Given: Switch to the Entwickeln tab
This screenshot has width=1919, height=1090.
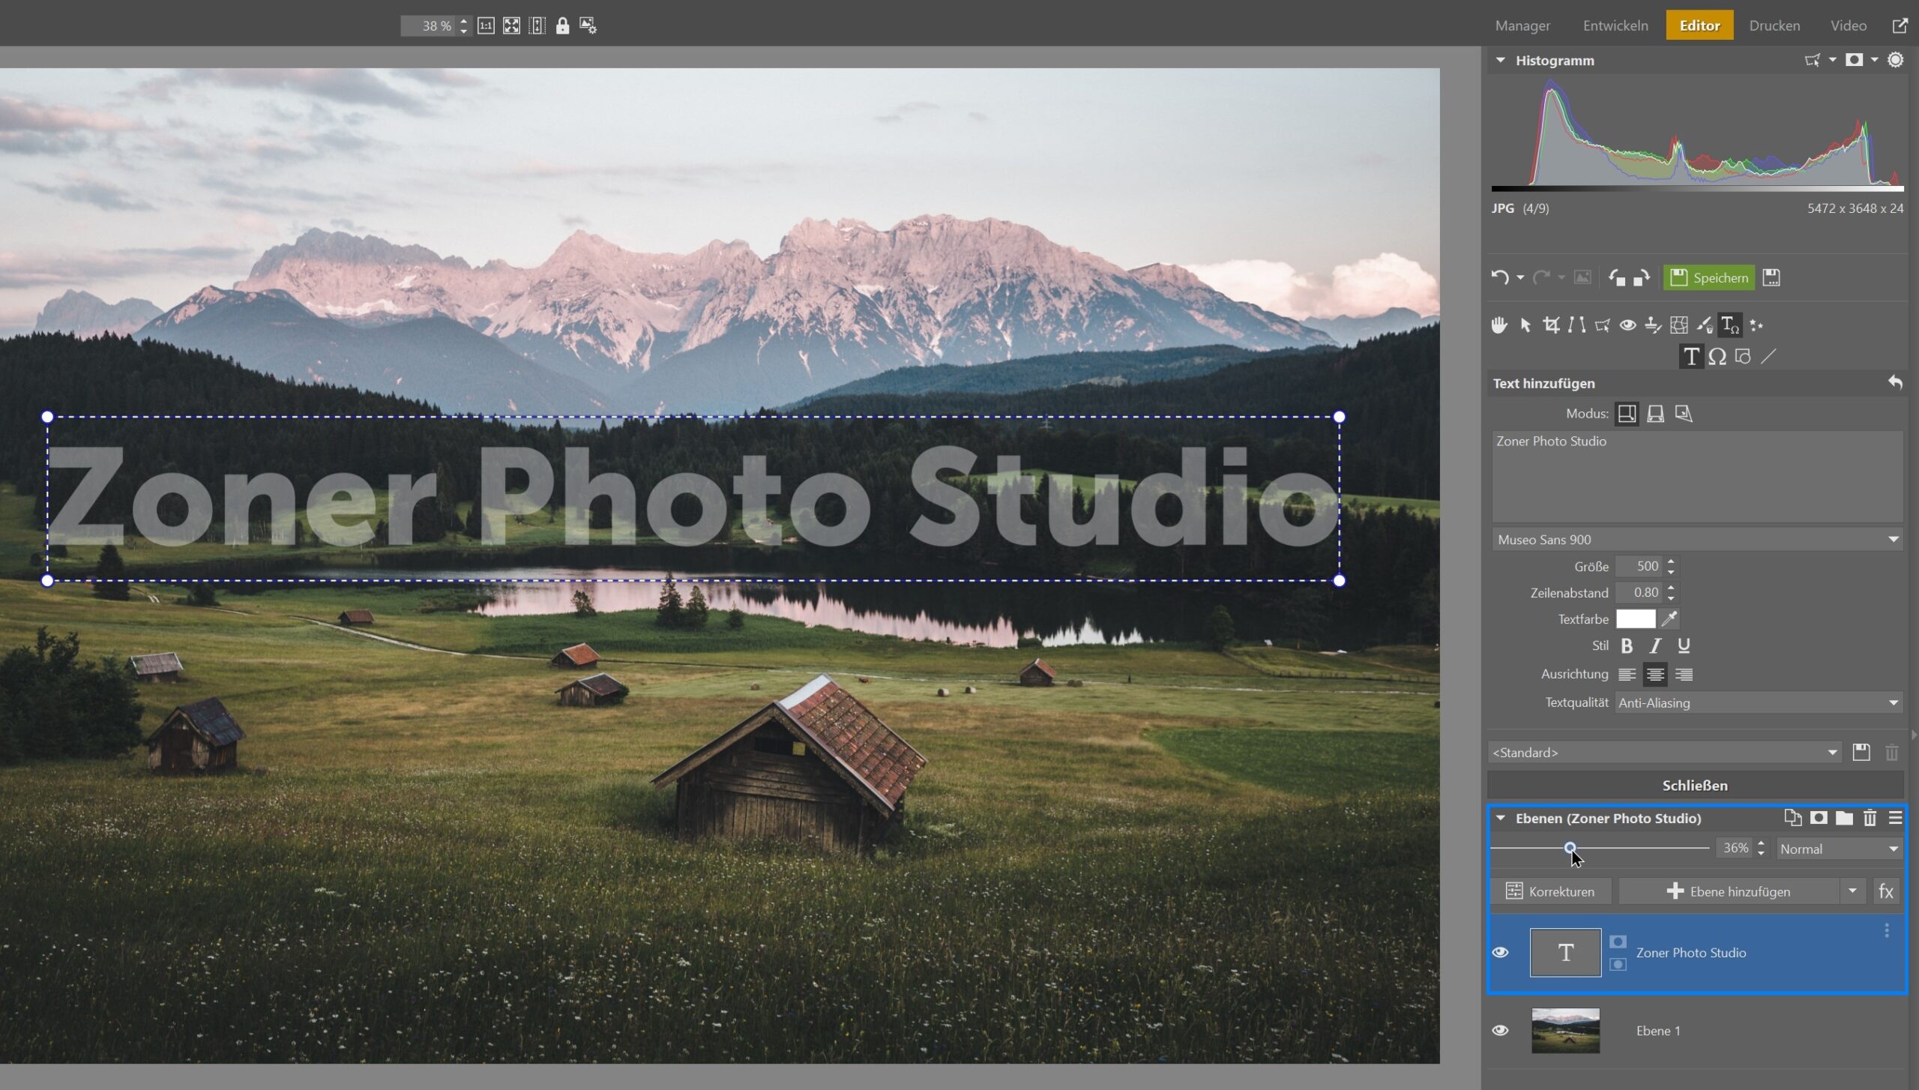Looking at the screenshot, I should coord(1615,25).
